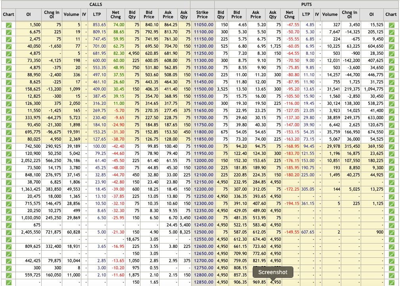Click the Strike Price column header
This screenshot has width=400, height=286.
pyautogui.click(x=202, y=15)
